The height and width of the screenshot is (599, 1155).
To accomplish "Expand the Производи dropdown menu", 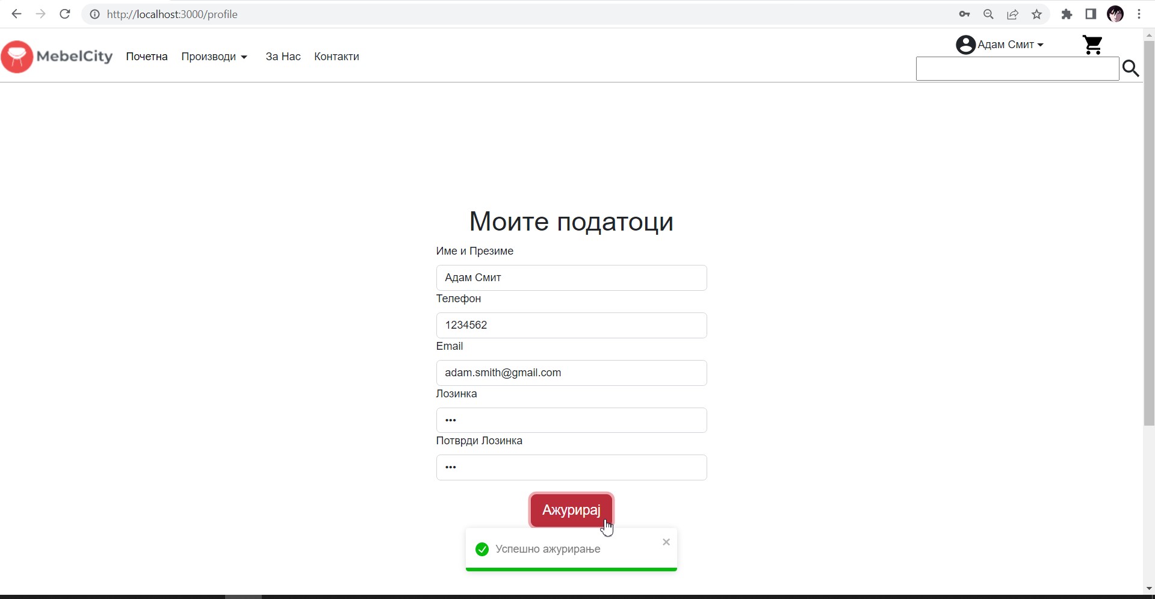I will [x=214, y=57].
